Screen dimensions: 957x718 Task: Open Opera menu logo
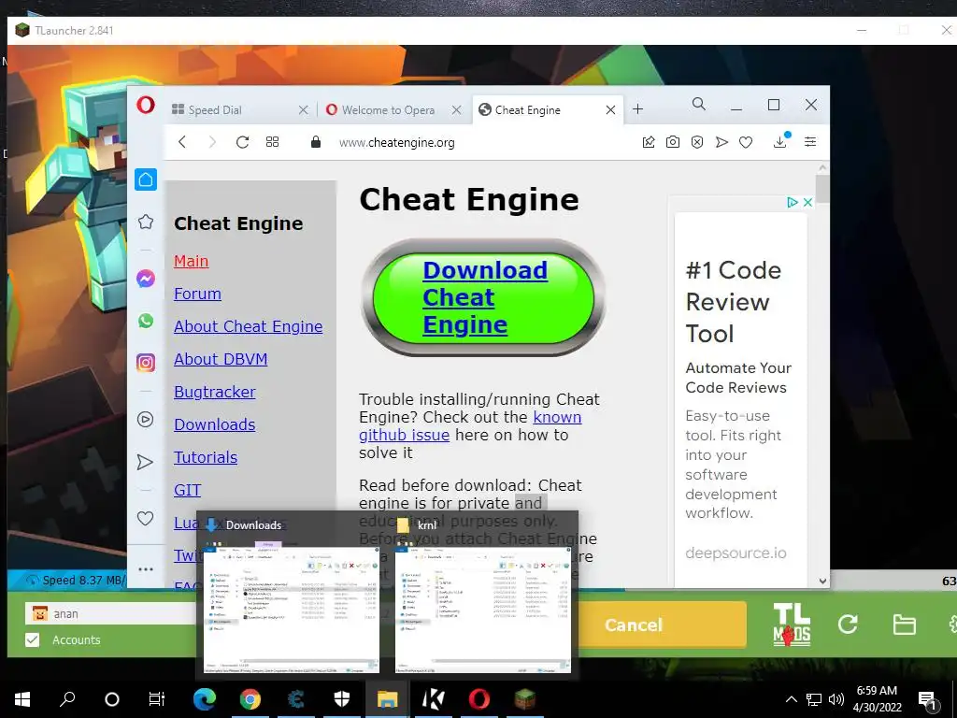point(146,106)
